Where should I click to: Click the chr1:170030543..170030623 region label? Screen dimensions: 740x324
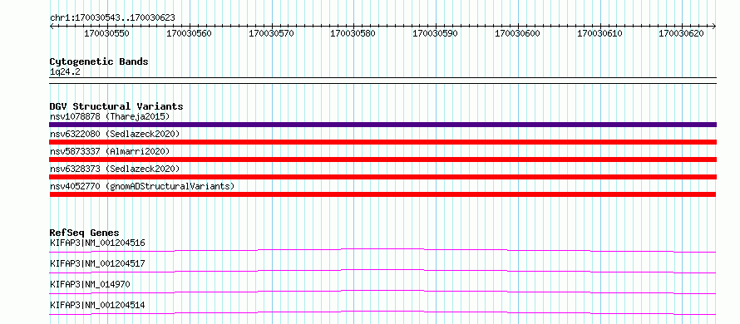(112, 17)
